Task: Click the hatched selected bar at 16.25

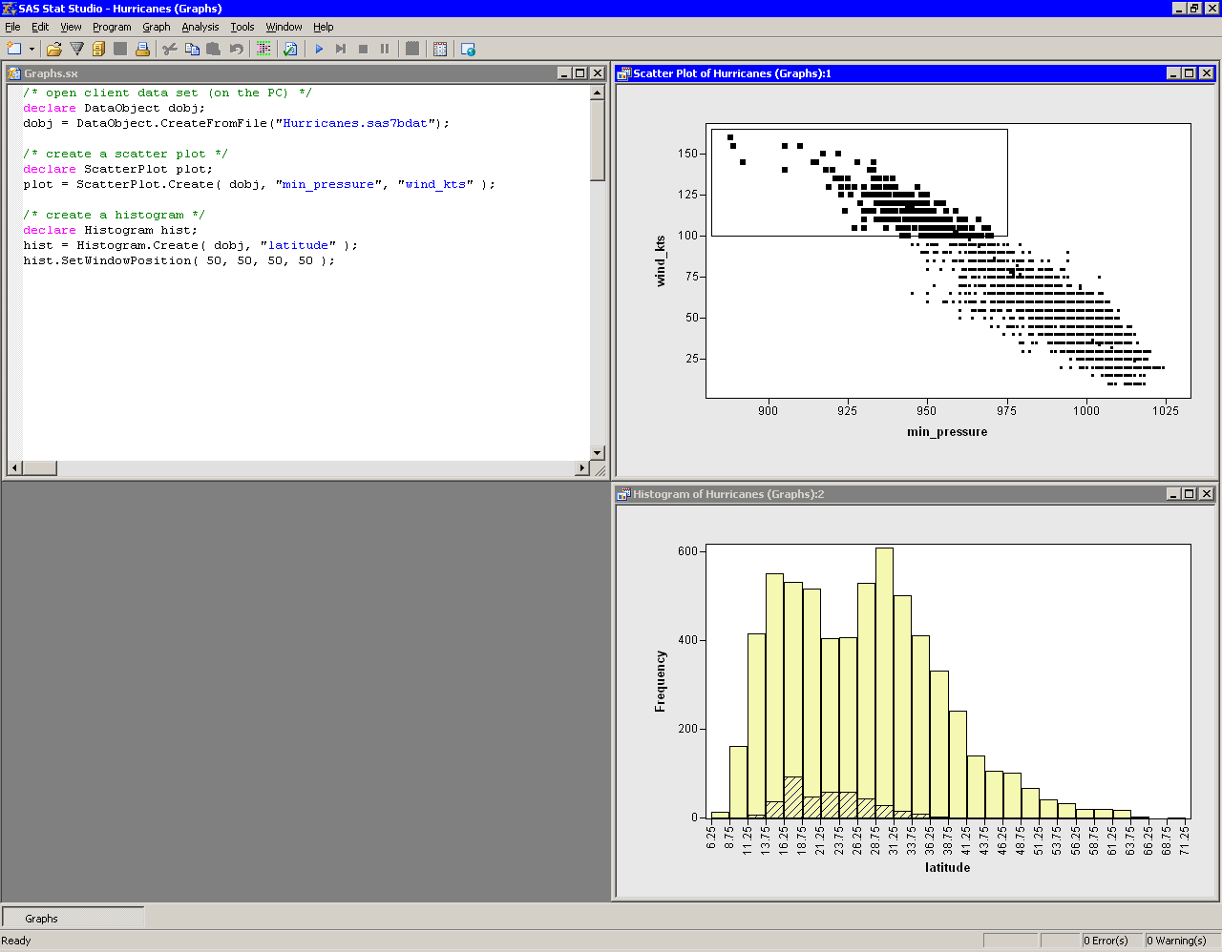Action: [x=793, y=797]
